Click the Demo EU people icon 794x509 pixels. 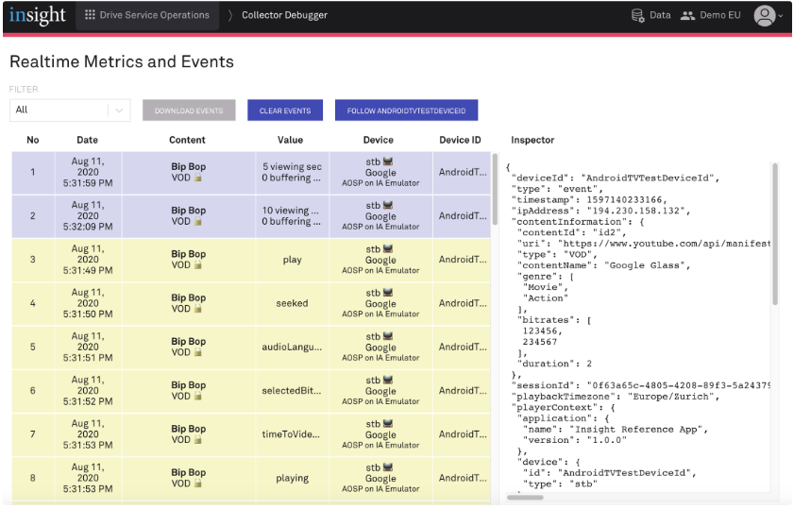click(x=687, y=15)
